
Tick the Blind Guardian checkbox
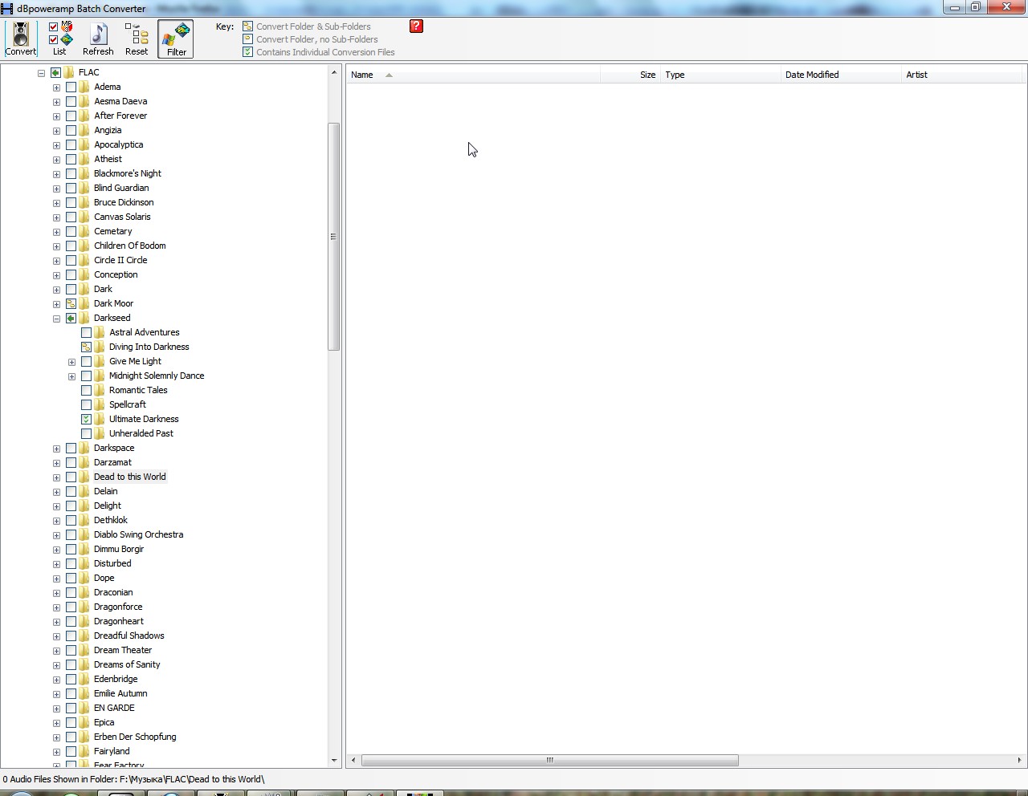point(71,188)
